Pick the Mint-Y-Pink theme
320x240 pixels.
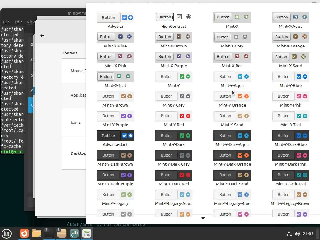pos(290,99)
